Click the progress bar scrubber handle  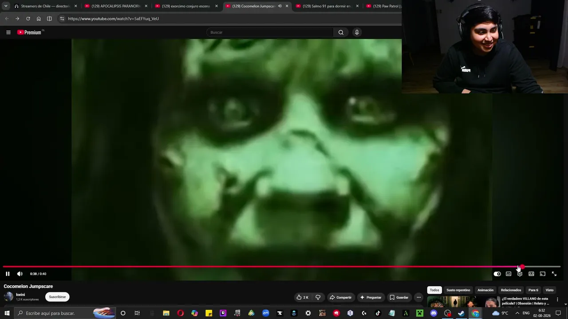522,267
